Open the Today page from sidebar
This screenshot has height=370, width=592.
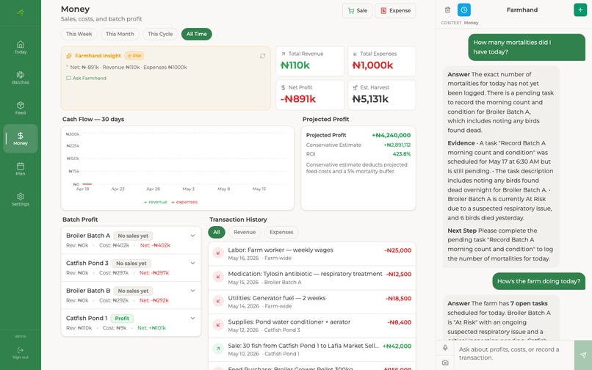coord(21,47)
